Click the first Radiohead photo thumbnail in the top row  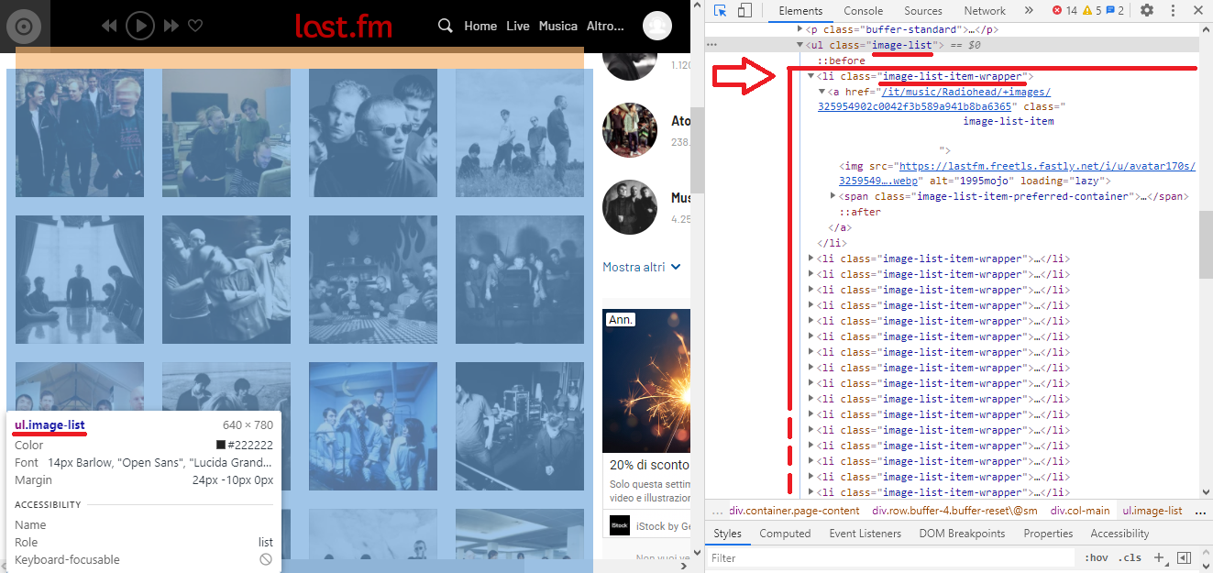[x=79, y=132]
